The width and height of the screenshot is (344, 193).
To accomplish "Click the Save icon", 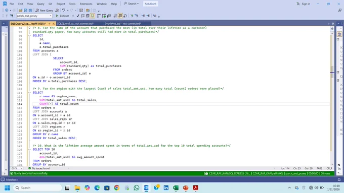I will click(x=25, y=10).
